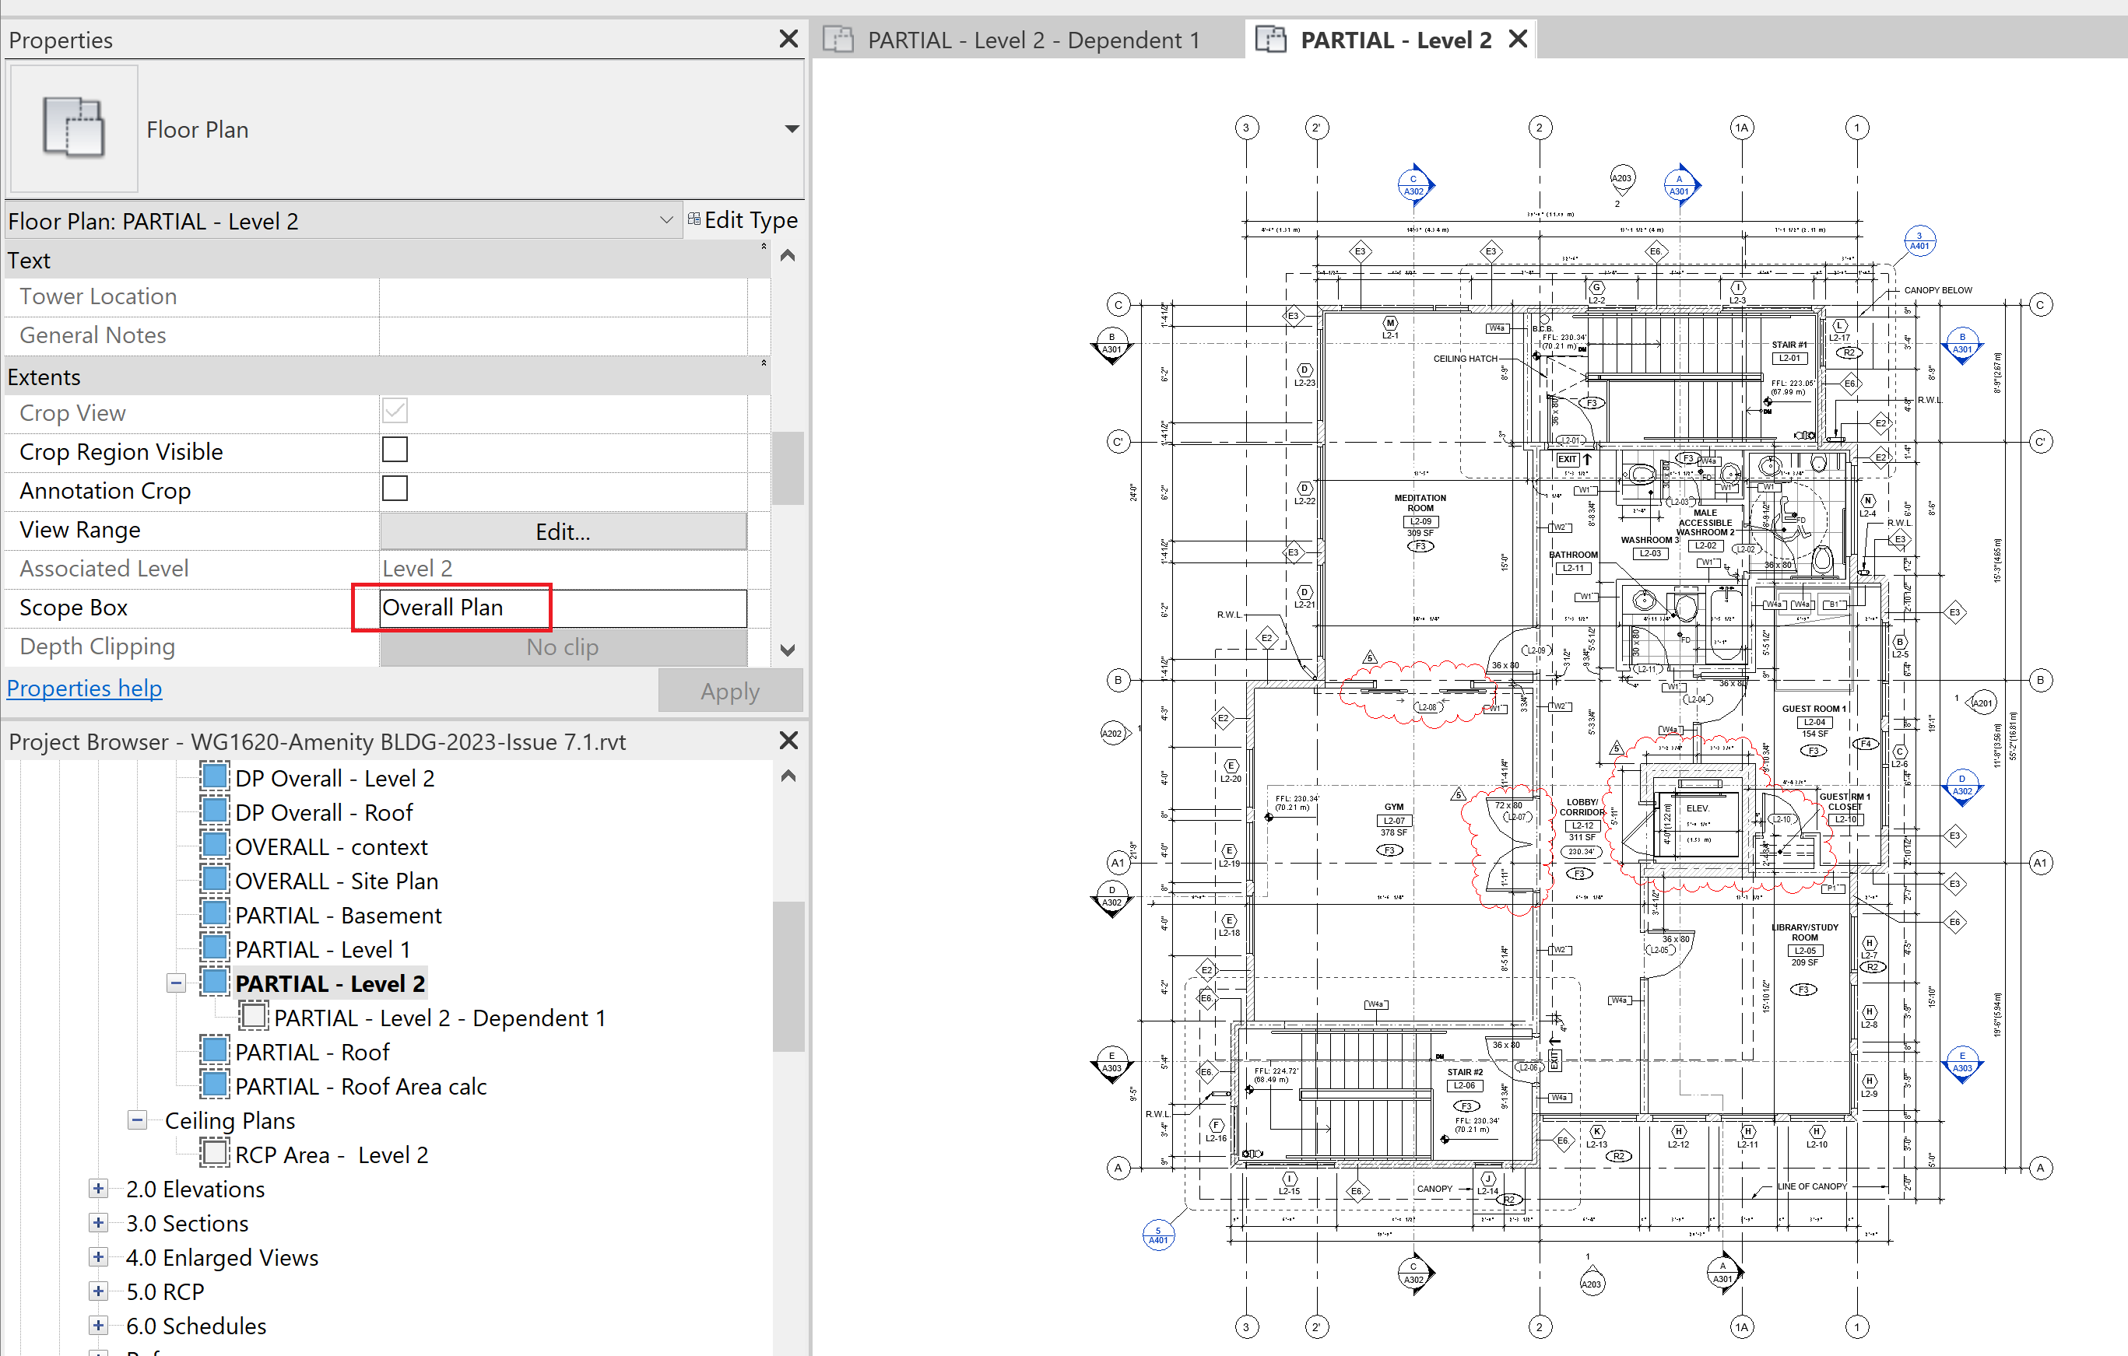Click the Edit... button for View Range
This screenshot has height=1356, width=2128.
point(562,531)
